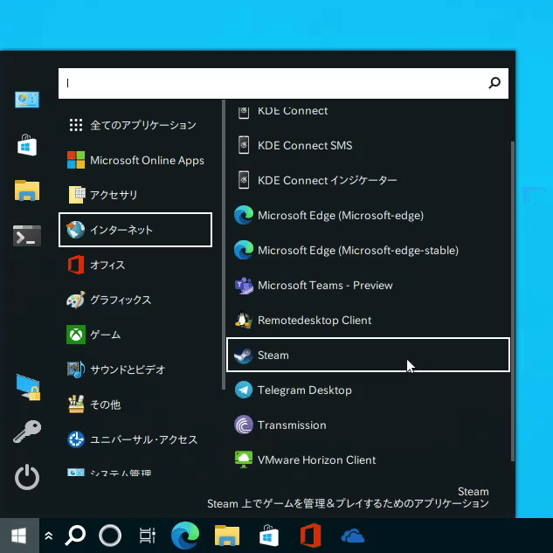Click into the menu search text field
The width and height of the screenshot is (553, 553).
point(283,83)
